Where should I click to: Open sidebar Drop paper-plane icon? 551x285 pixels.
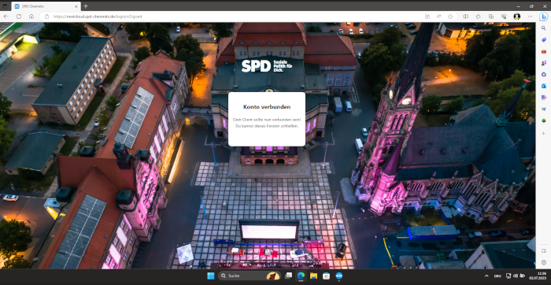(544, 109)
